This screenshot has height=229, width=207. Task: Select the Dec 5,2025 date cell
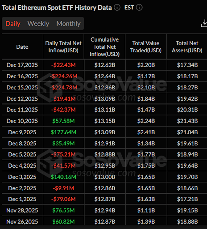pos(22,154)
